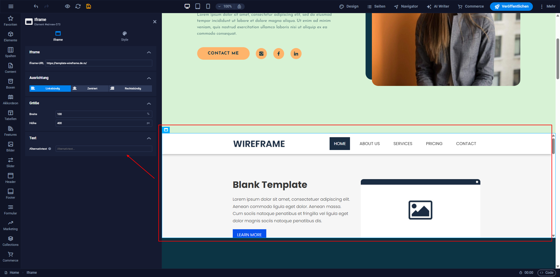Open the hamburger main menu

tap(11, 6)
